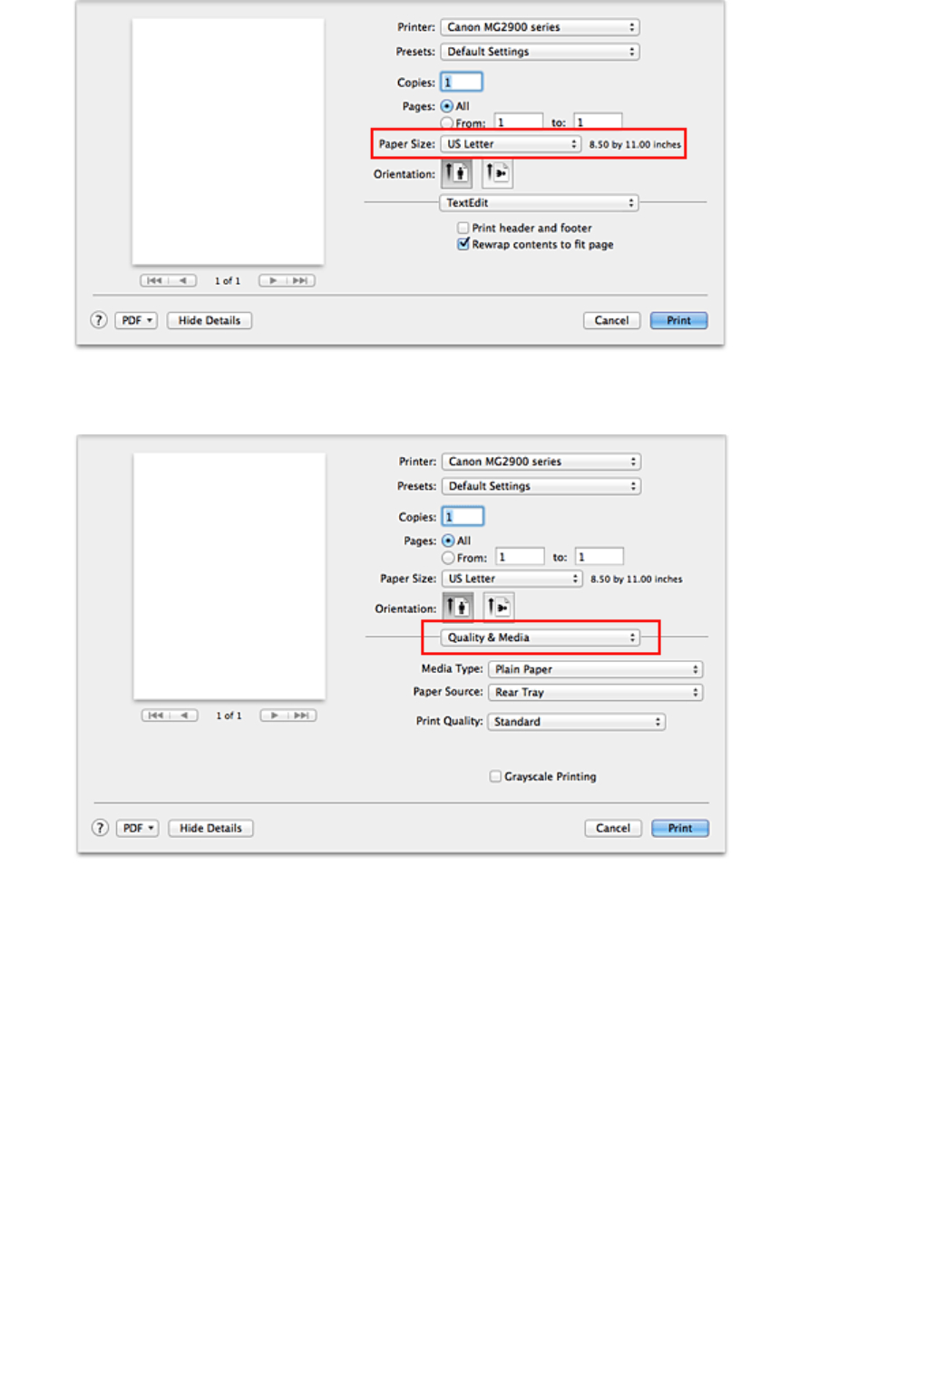Open Paper Size dropdown in upper dialog

pyautogui.click(x=511, y=144)
